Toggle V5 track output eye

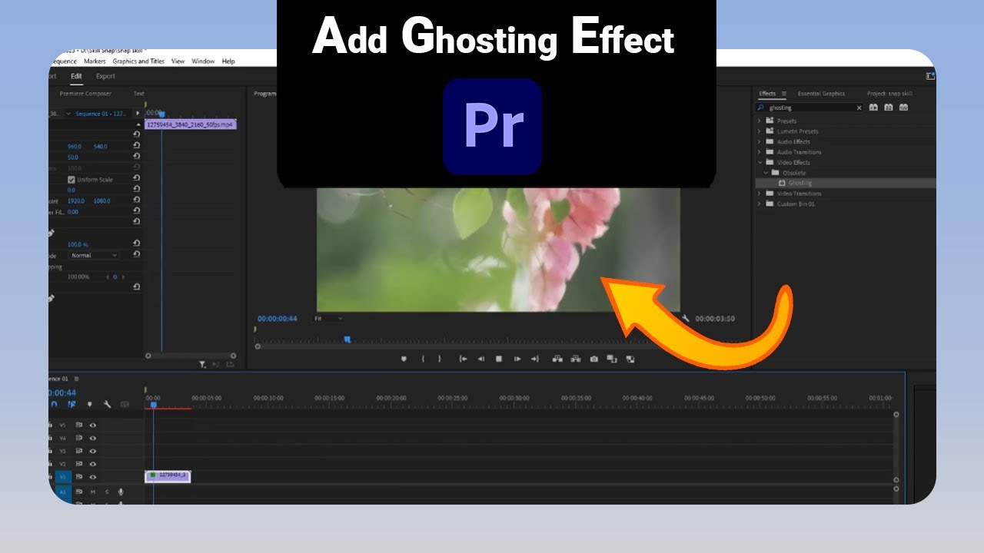[x=93, y=425]
